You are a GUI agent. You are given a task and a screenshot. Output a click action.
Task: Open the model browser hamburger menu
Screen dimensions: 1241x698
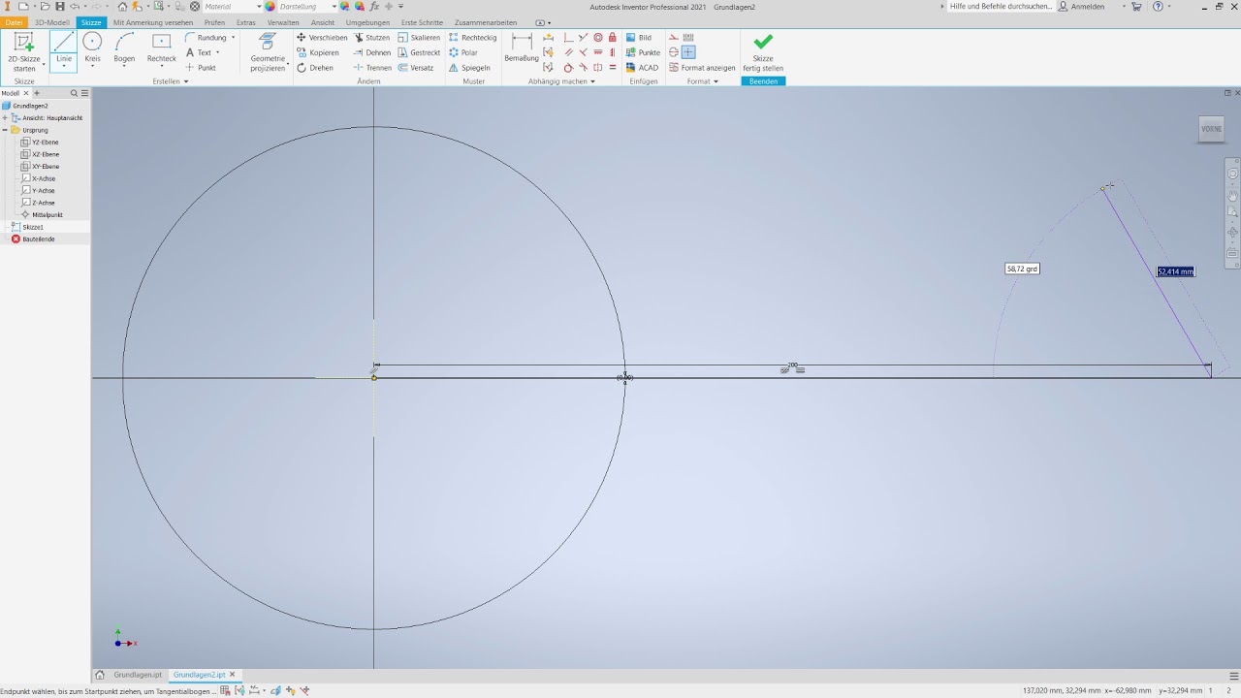click(x=84, y=93)
